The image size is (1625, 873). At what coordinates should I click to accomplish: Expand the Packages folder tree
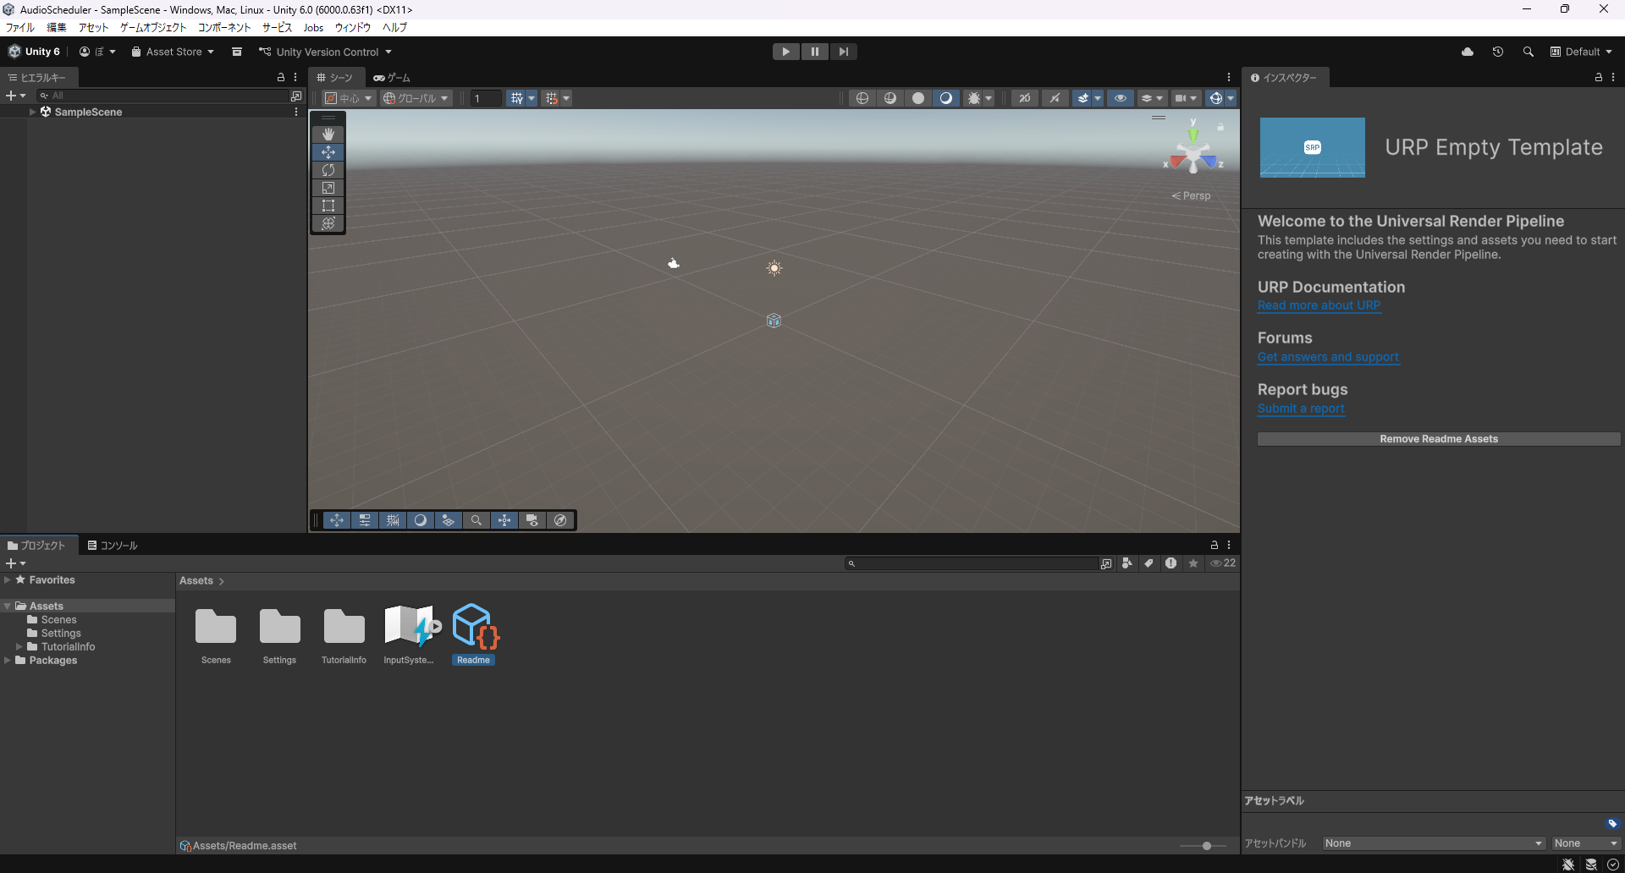point(8,661)
